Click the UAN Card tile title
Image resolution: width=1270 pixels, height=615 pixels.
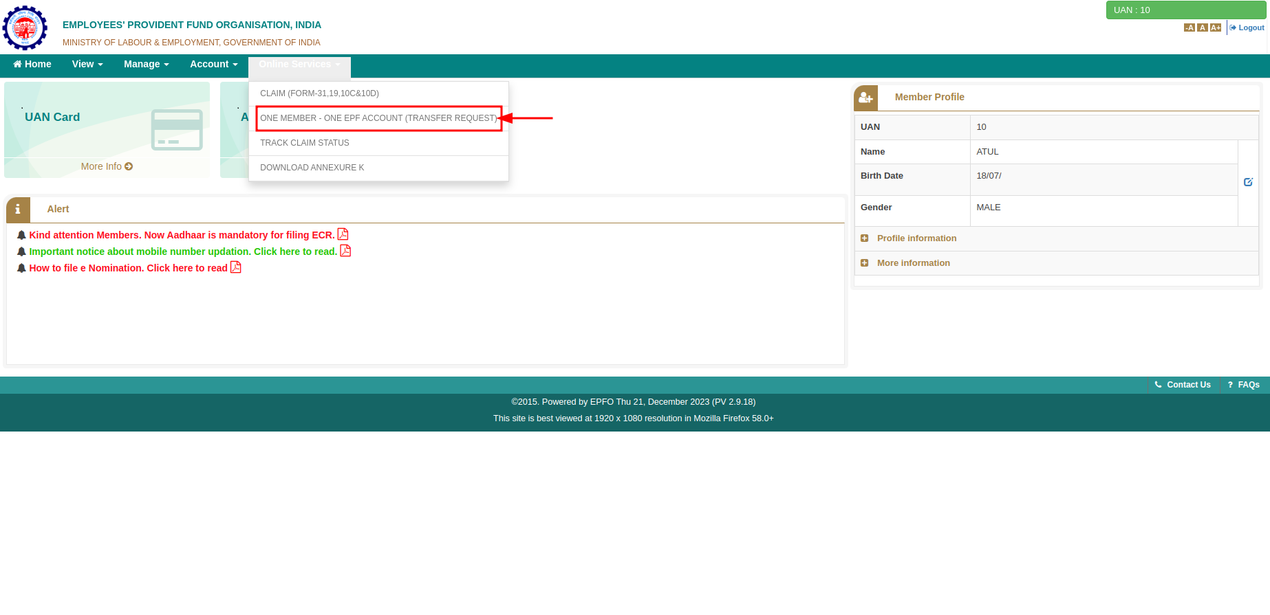coord(52,117)
